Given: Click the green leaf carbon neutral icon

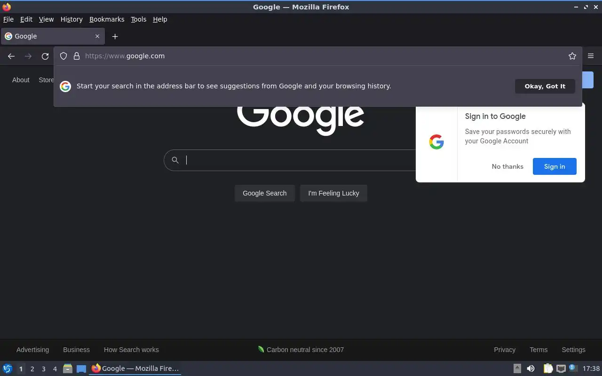Looking at the screenshot, I should click(261, 349).
